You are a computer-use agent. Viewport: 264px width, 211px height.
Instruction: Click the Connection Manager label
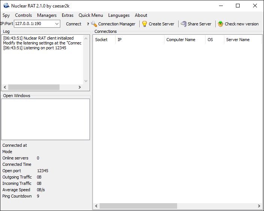pyautogui.click(x=117, y=24)
